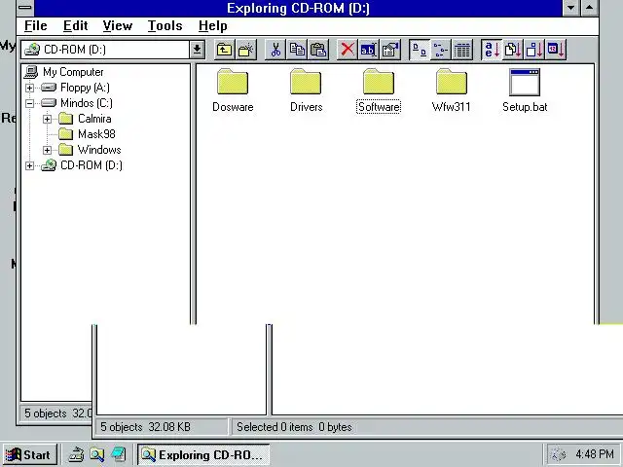Open the View menu

117,26
